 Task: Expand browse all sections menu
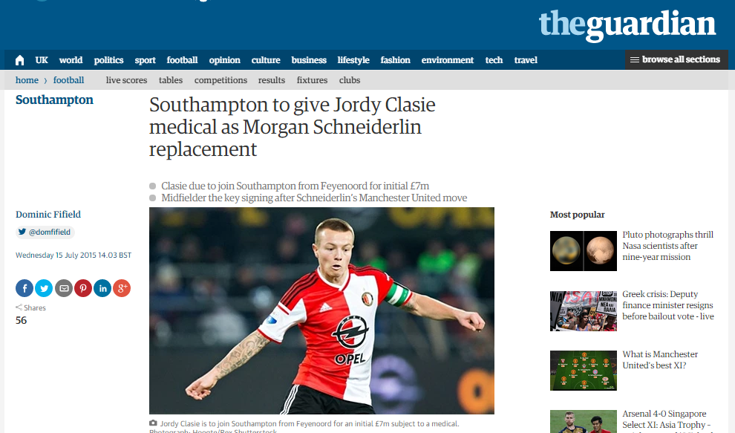(676, 59)
